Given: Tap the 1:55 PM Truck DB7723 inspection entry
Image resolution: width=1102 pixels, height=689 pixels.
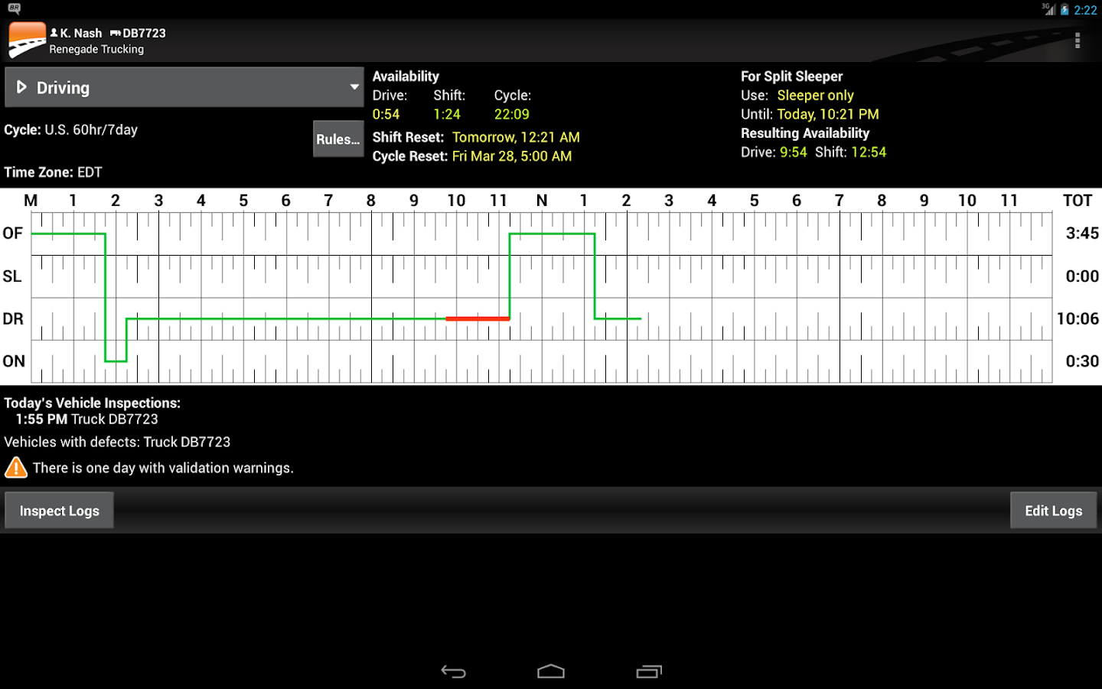Looking at the screenshot, I should [86, 419].
